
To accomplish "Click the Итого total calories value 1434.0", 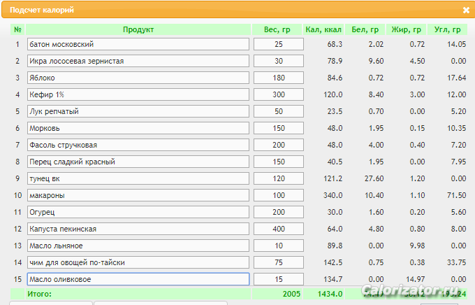I will coord(329,295).
